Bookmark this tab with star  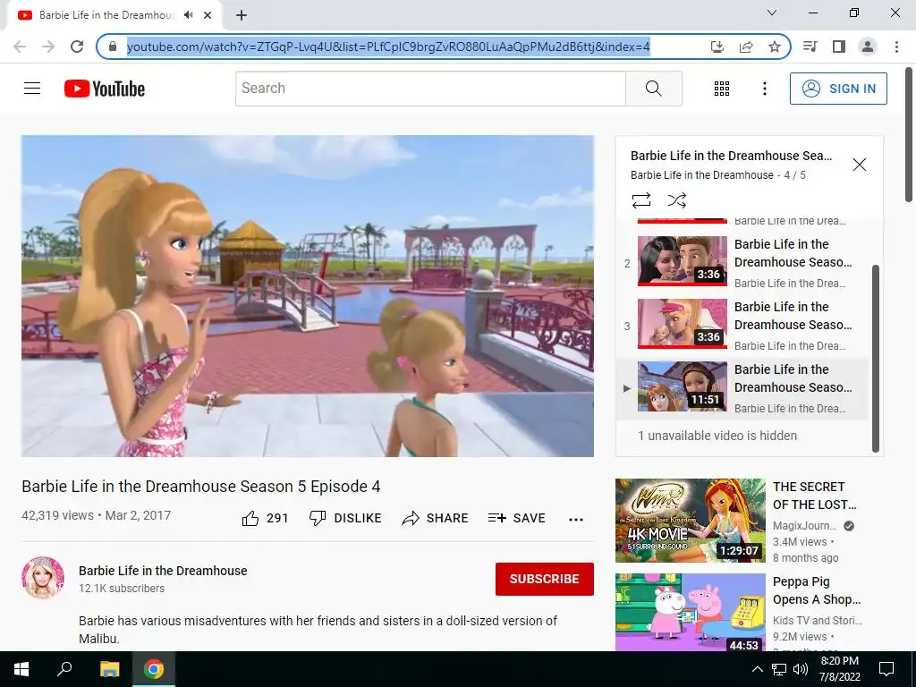point(775,47)
